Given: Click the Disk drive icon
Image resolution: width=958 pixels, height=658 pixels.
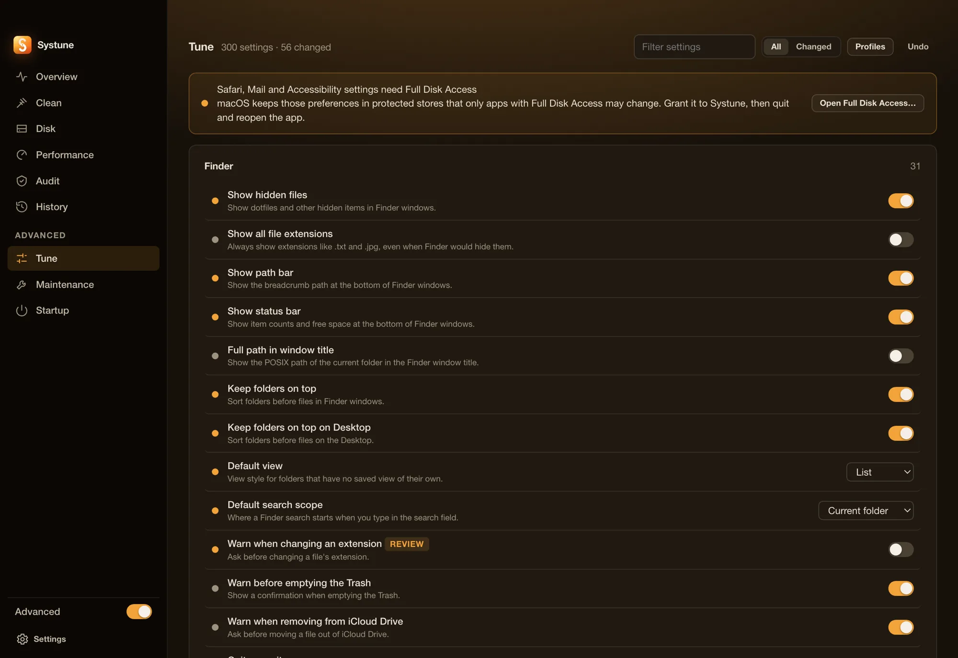Looking at the screenshot, I should 22,129.
